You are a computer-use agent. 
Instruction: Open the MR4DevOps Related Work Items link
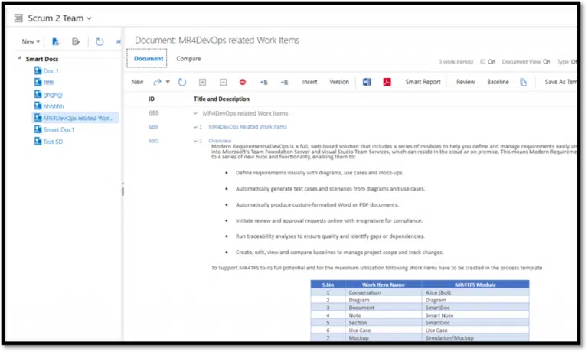(247, 127)
